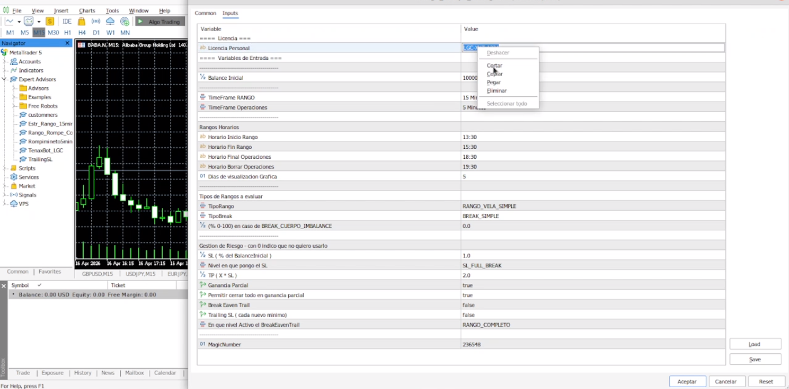Click the line chart type toolbar icon
The height and width of the screenshot is (389, 789).
tap(9, 21)
